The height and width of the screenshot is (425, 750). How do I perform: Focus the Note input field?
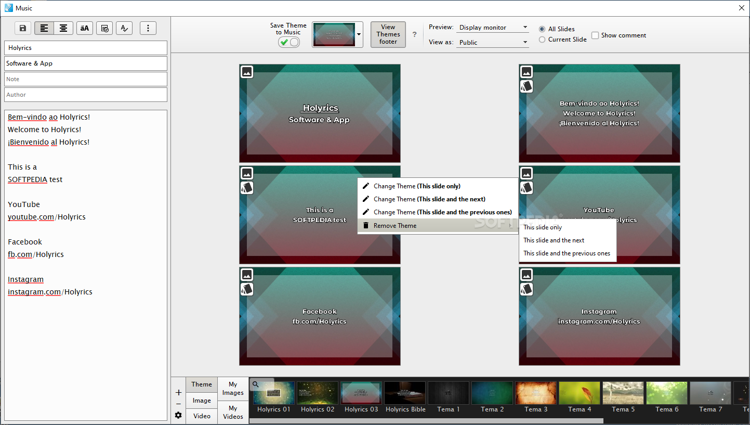(x=86, y=79)
